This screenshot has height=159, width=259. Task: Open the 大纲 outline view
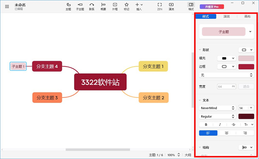tap(188, 155)
